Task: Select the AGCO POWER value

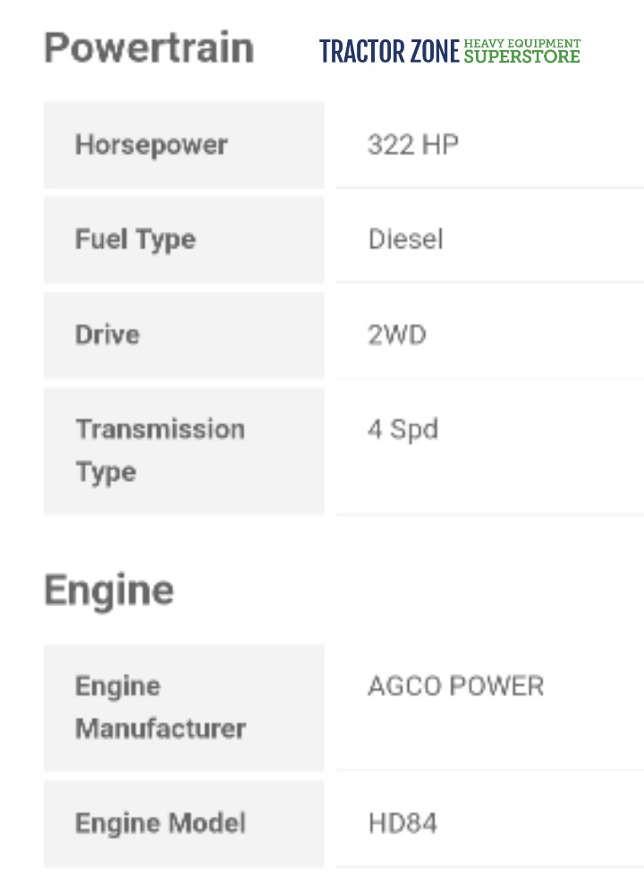Action: tap(455, 687)
